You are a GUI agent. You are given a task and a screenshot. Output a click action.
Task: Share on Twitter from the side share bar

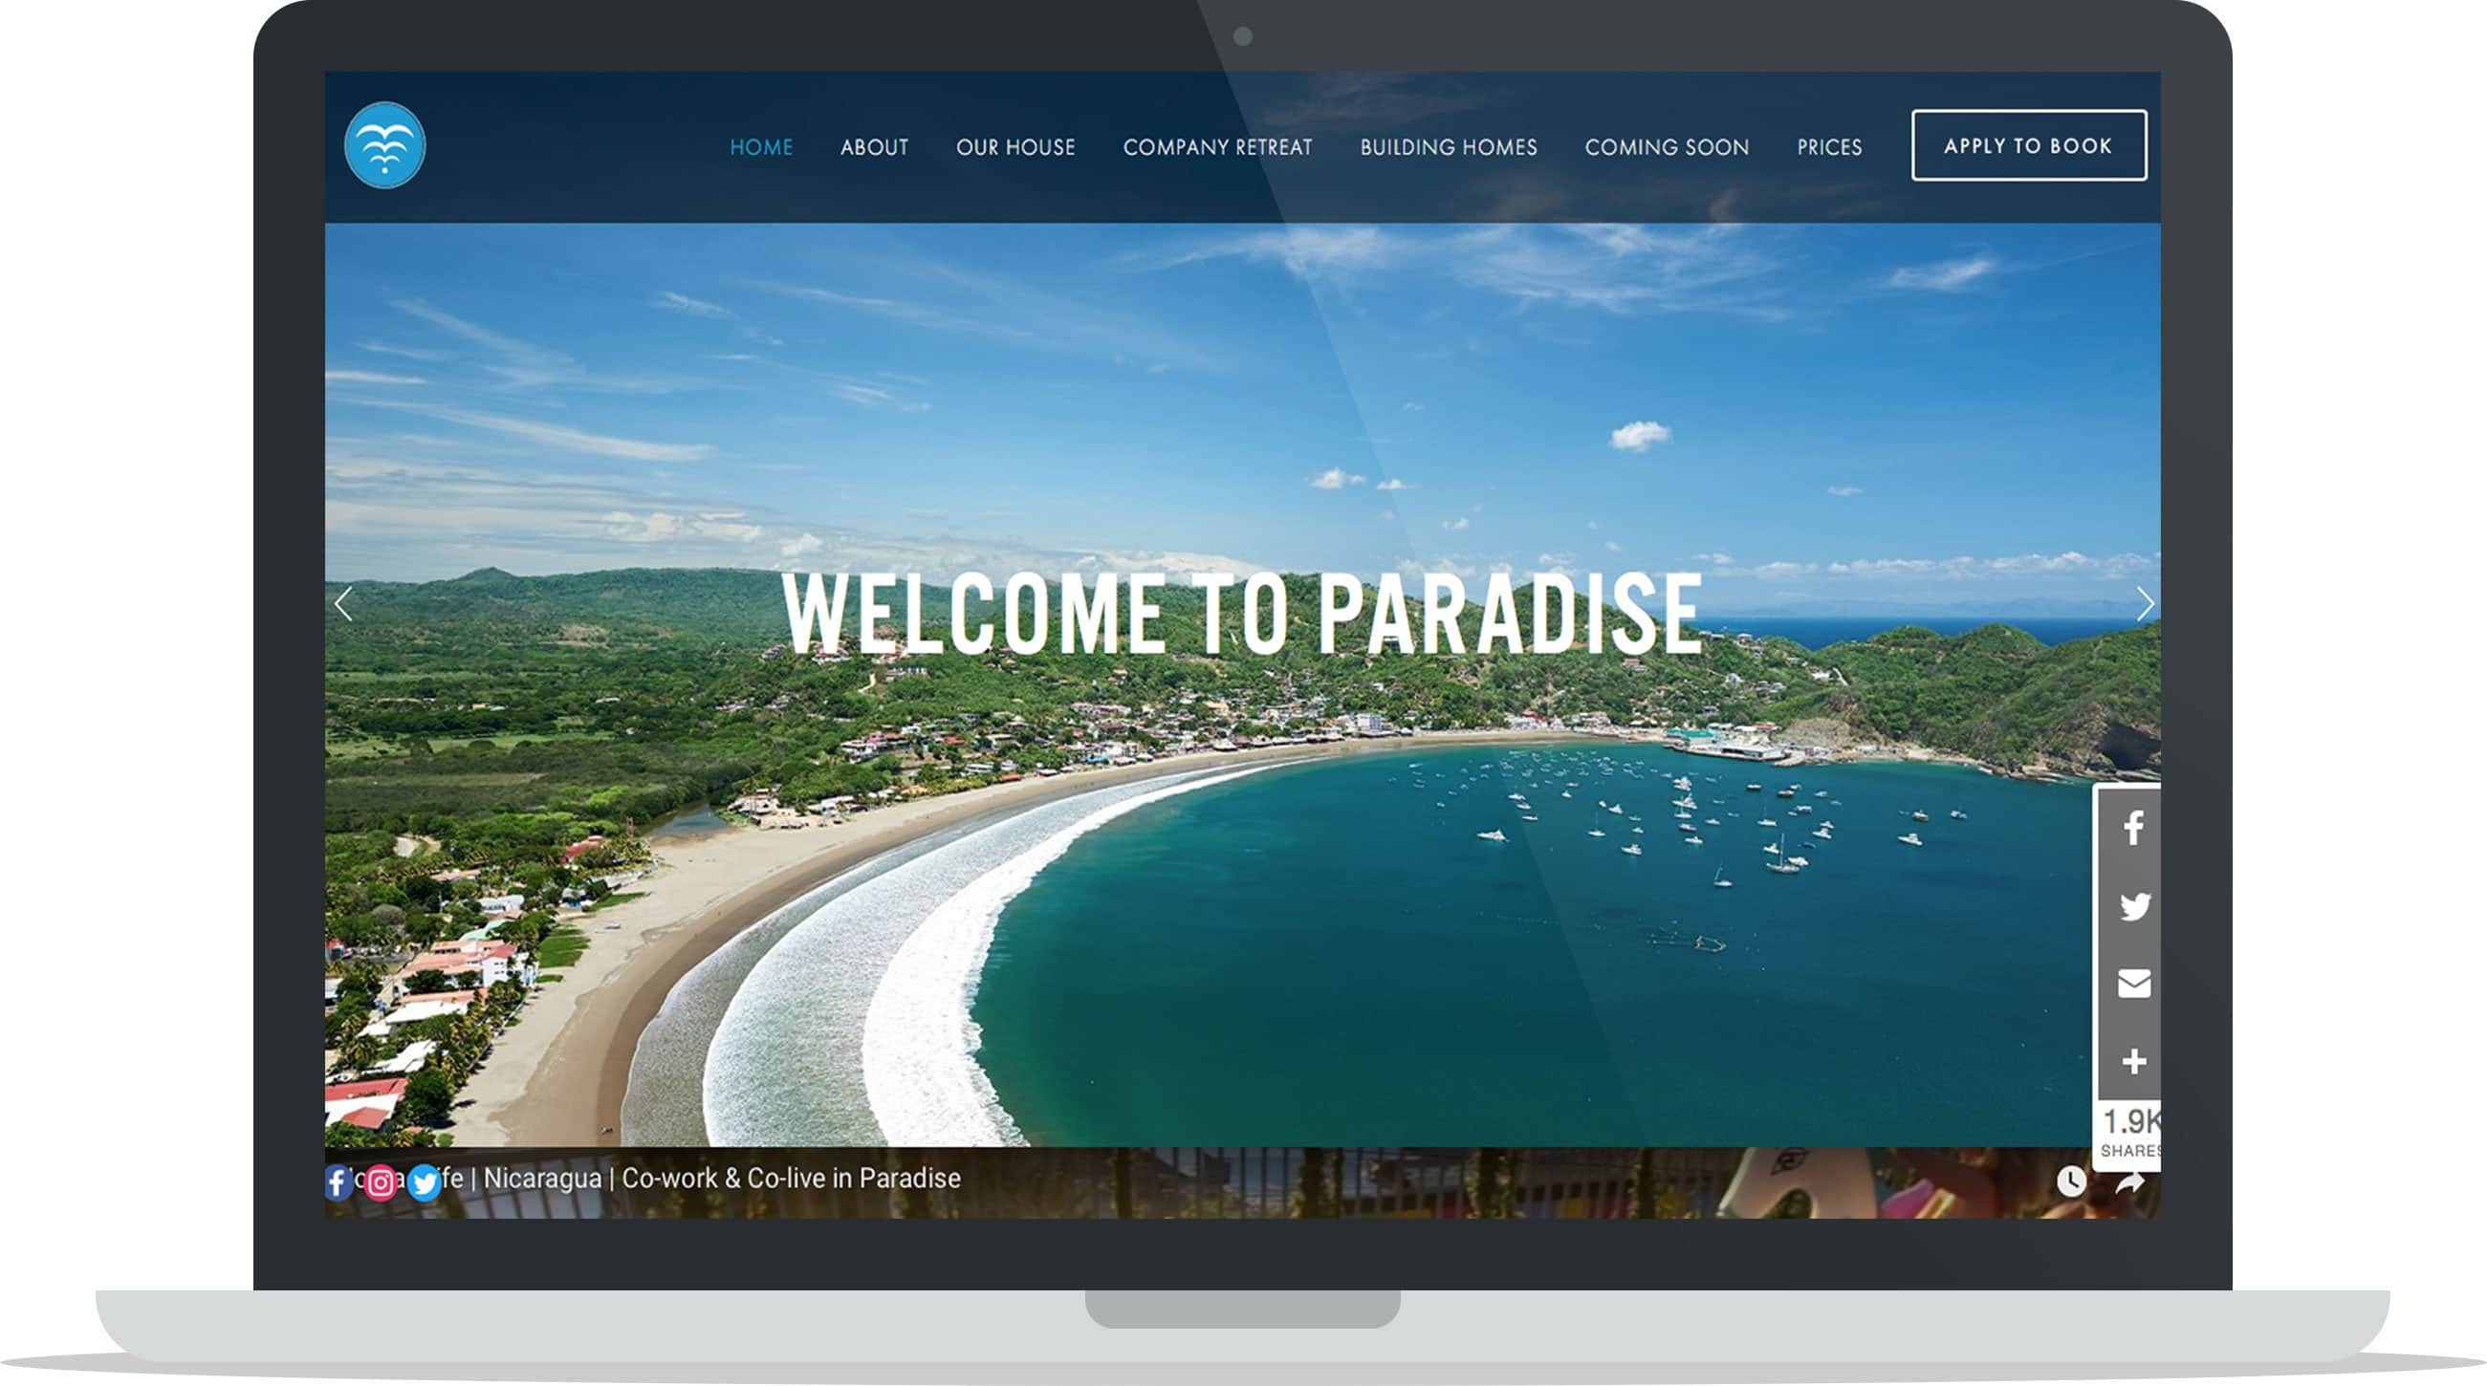coord(2132,906)
